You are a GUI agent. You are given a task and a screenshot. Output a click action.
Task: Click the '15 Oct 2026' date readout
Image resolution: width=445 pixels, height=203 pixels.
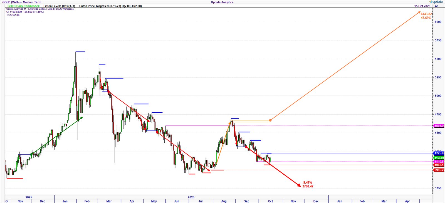422,6
